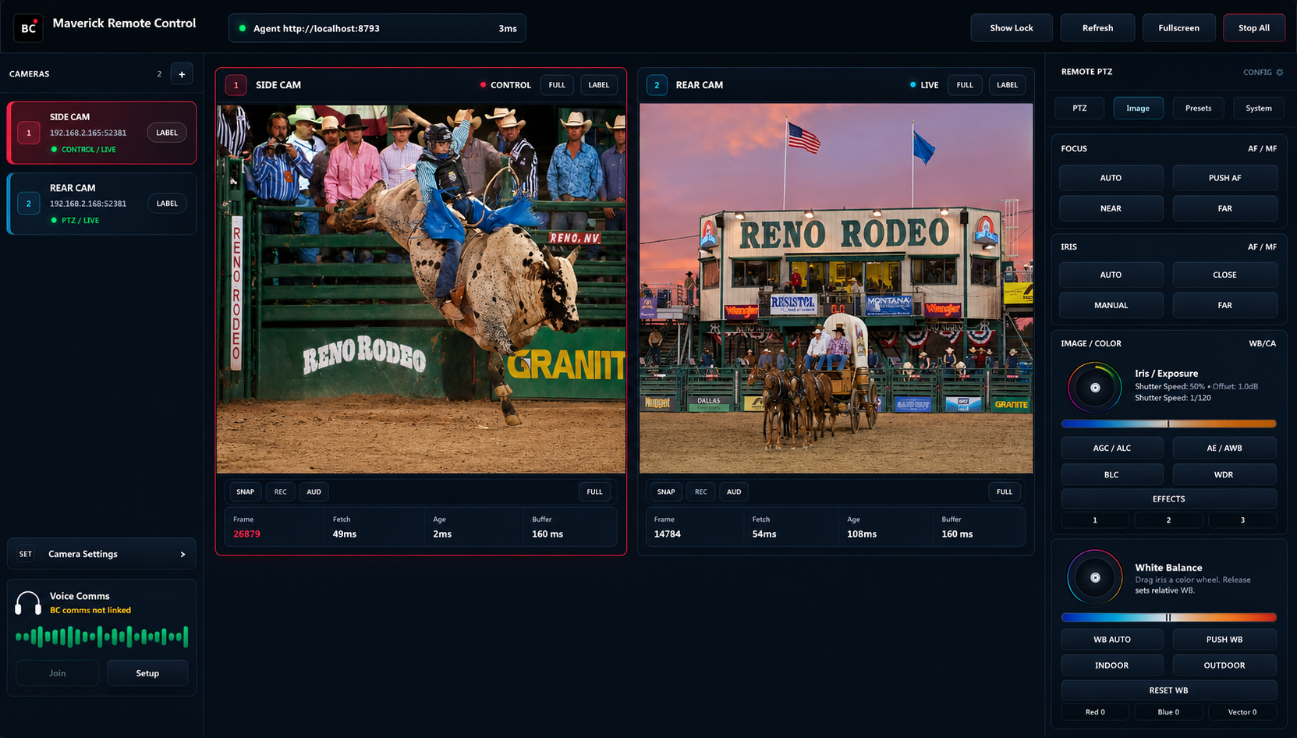The height and width of the screenshot is (738, 1297).
Task: Click LABEL in REAR CAM header
Action: click(1007, 85)
